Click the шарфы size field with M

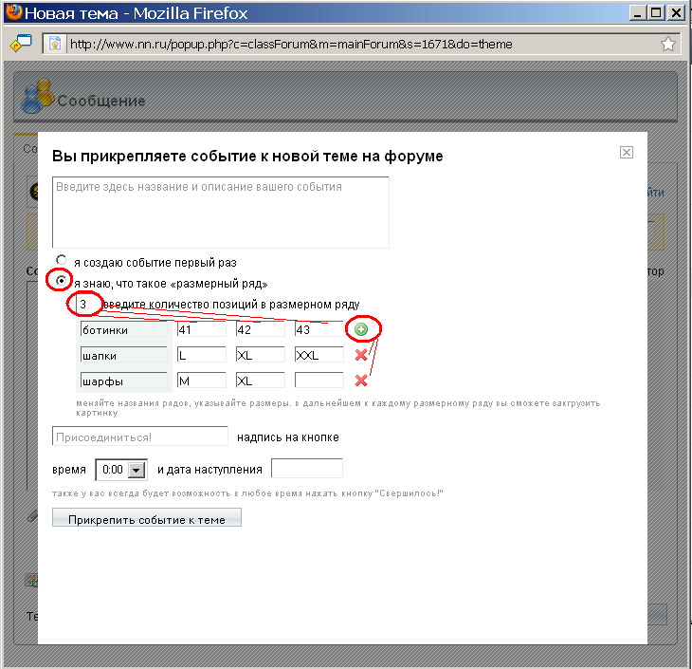click(x=202, y=381)
